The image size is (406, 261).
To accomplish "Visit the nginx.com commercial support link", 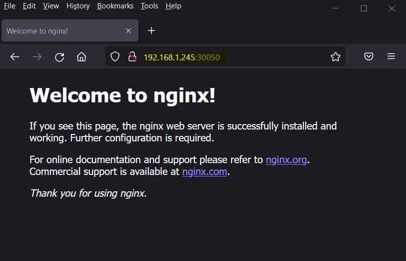I will (x=204, y=172).
